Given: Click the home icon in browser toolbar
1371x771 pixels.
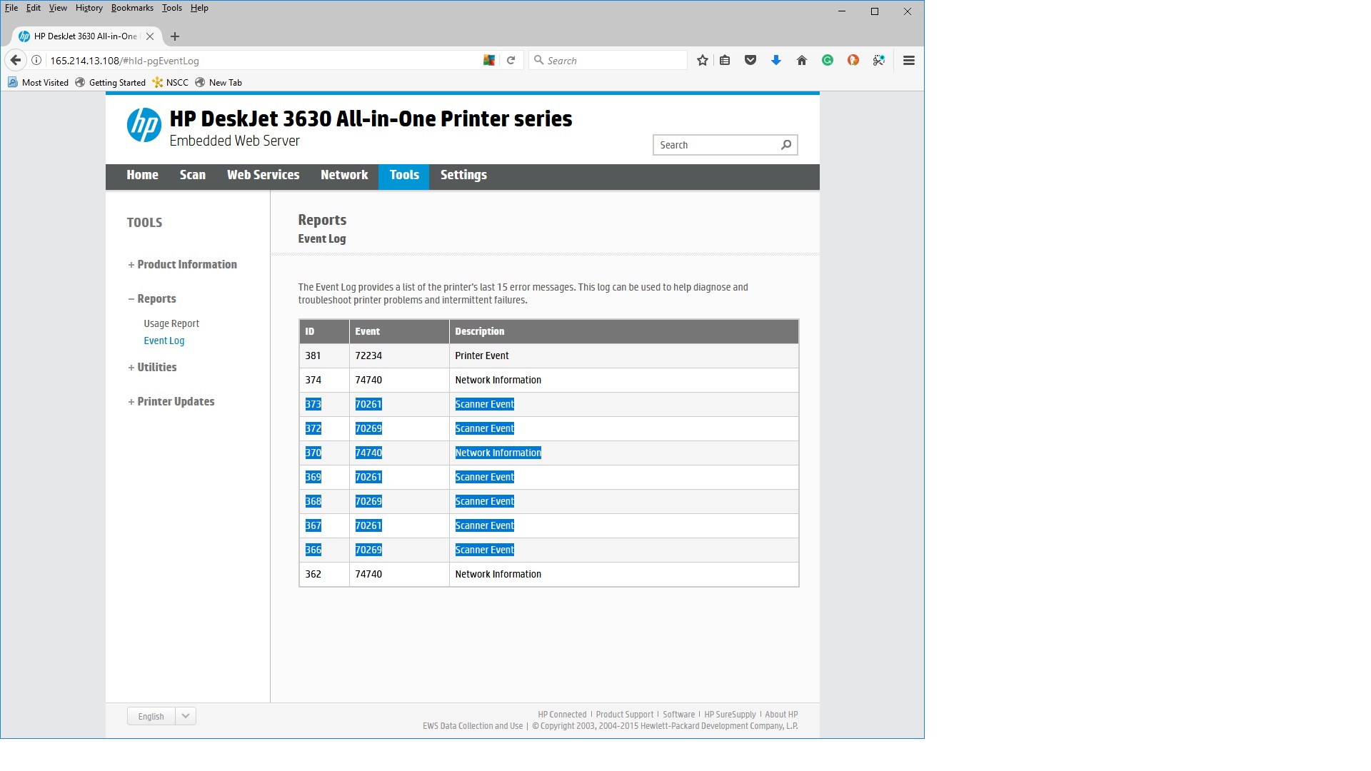Looking at the screenshot, I should coord(801,60).
